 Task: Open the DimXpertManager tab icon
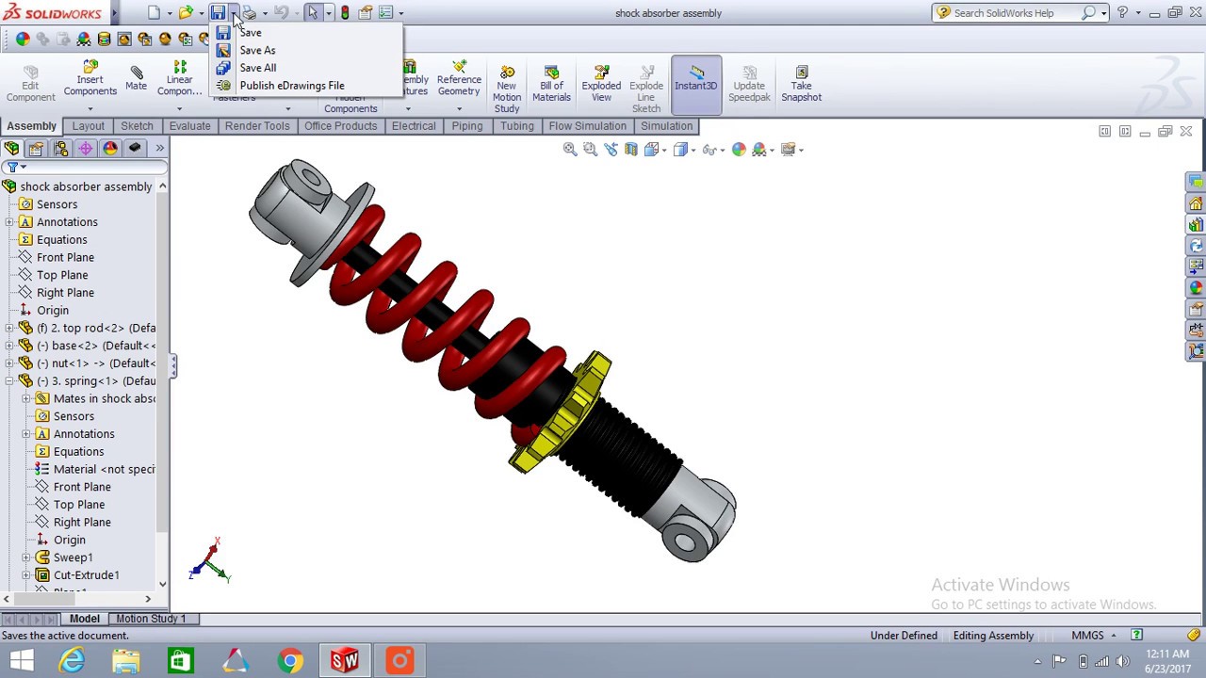pyautogui.click(x=85, y=148)
